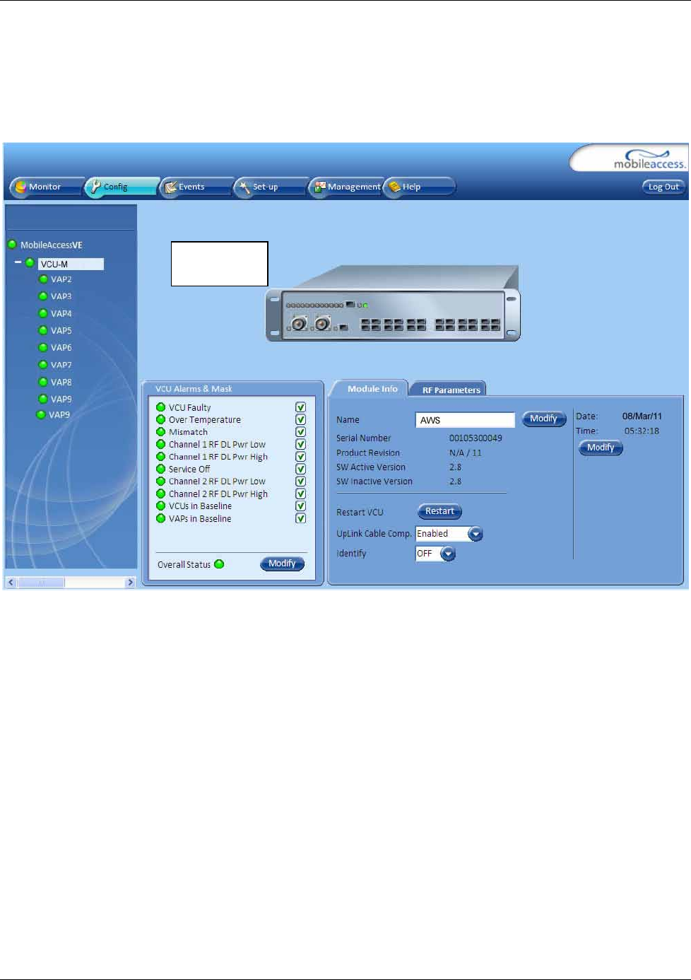Open UpLink Cable Comp. dropdown

(476, 534)
